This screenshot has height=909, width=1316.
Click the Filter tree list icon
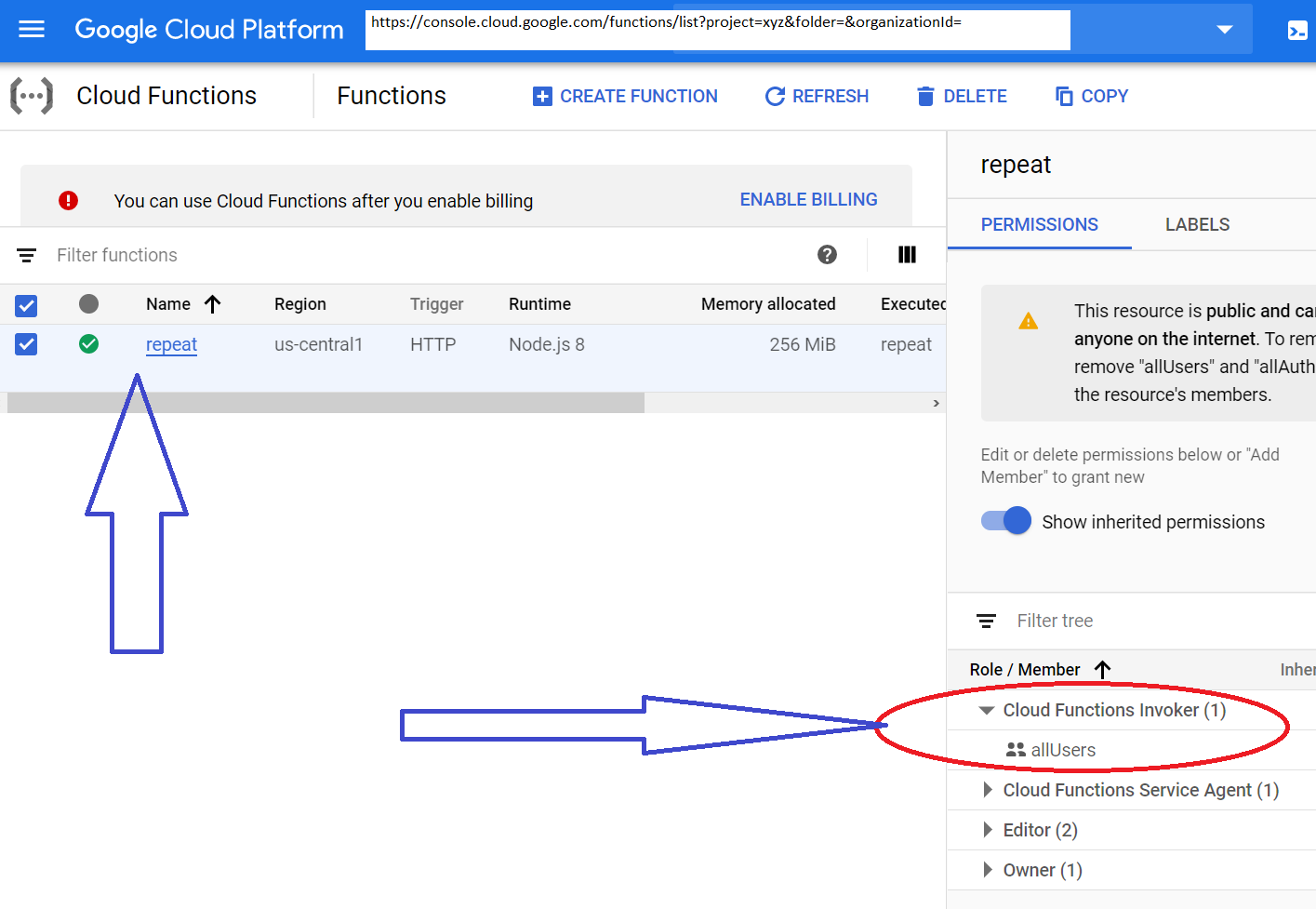tap(986, 621)
